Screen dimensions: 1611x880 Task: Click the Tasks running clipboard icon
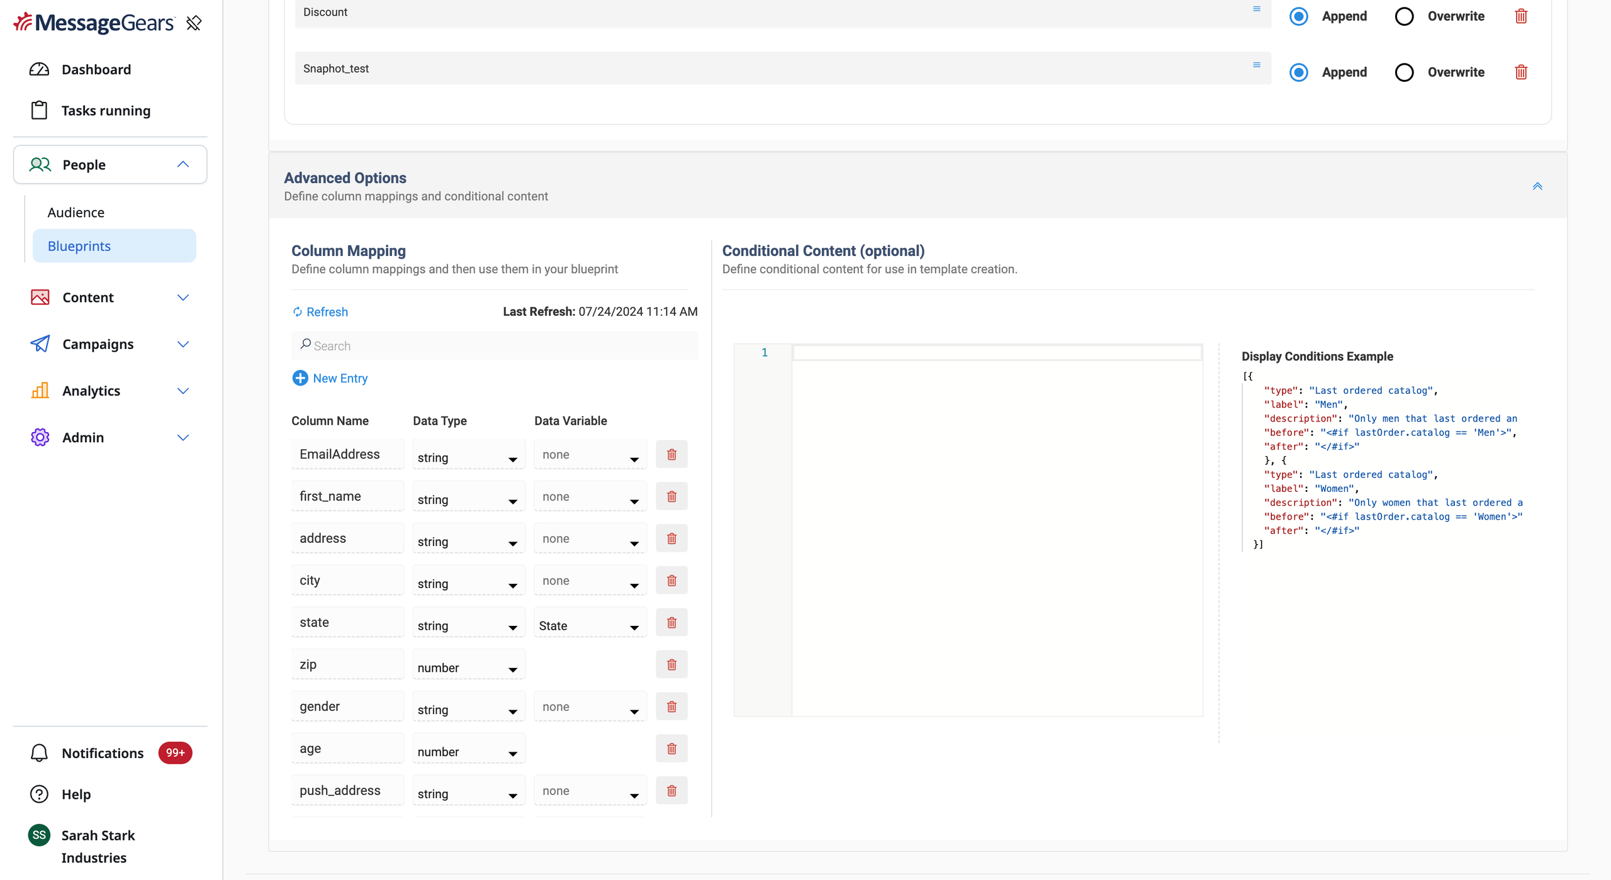39,110
